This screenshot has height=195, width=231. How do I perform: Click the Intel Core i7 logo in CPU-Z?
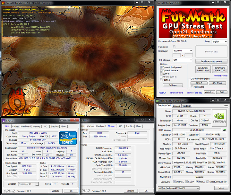tap(68, 138)
